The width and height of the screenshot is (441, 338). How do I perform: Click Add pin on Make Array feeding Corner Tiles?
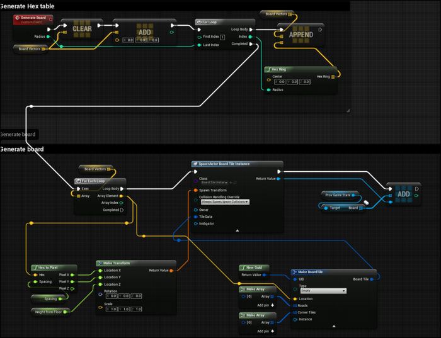(x=266, y=331)
